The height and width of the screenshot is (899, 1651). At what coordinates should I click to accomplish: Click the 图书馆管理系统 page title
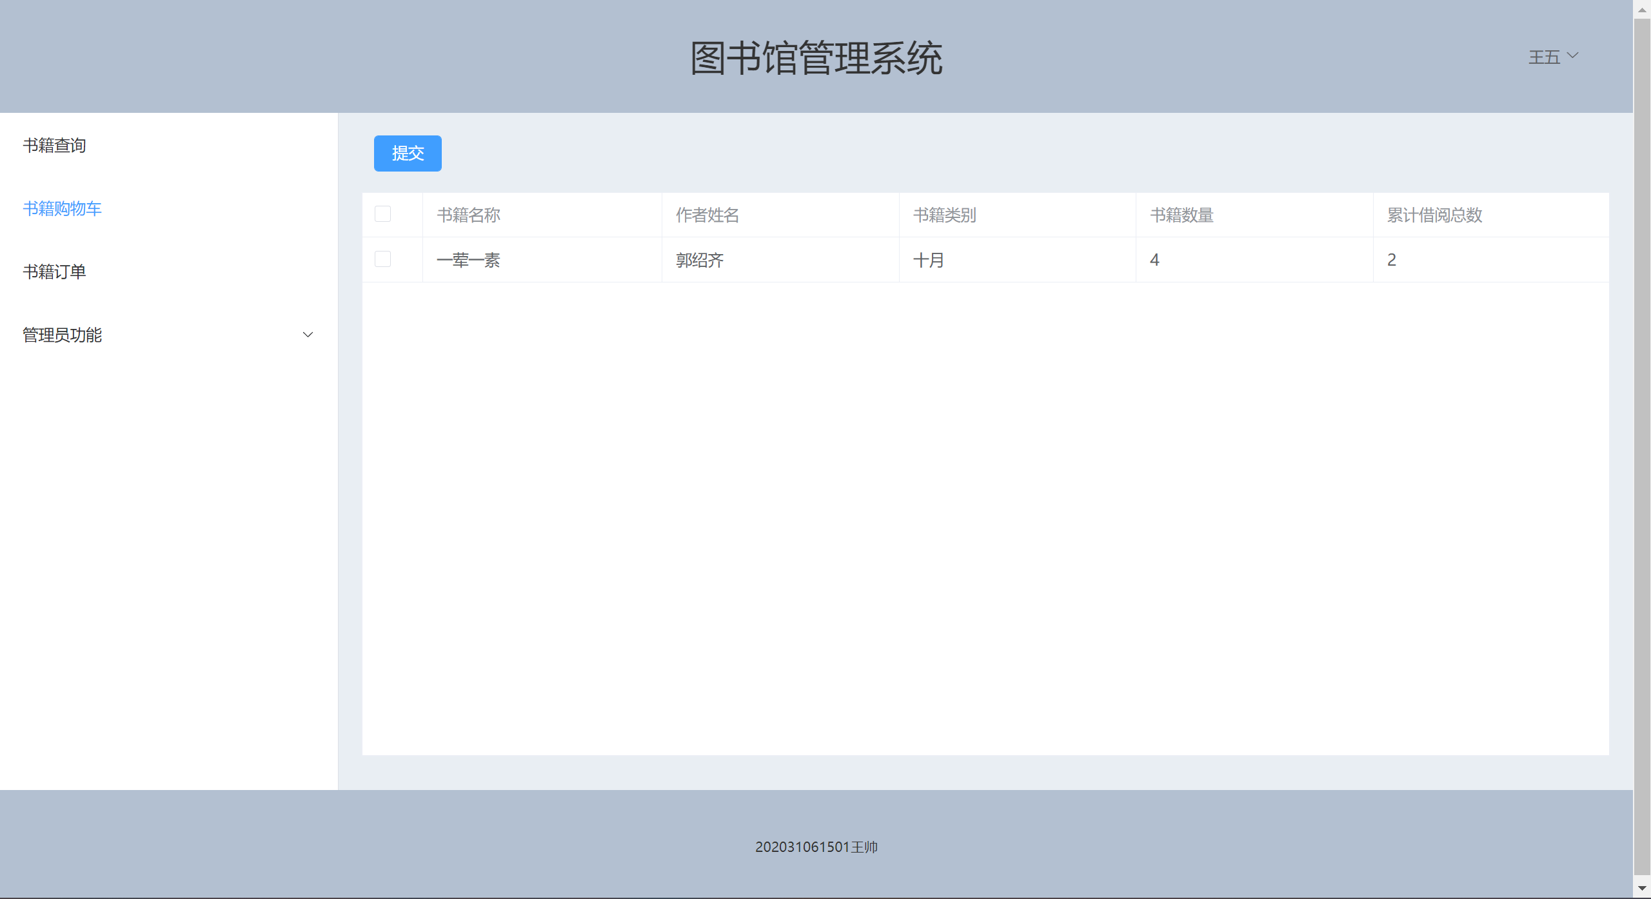[816, 58]
